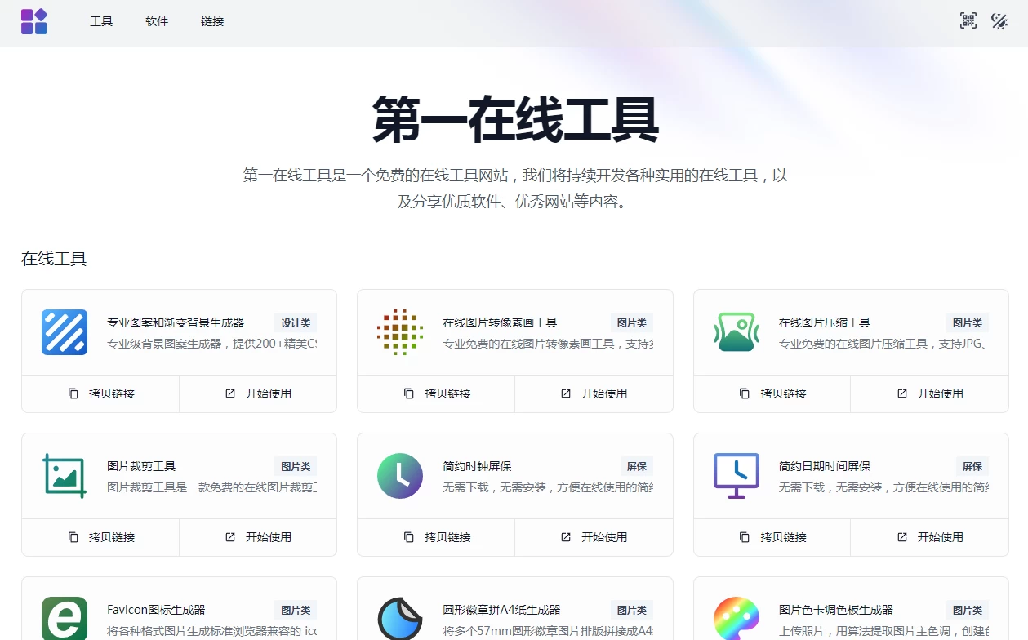Viewport: 1028px width, 640px height.
Task: Click the 在线工具 section heading
Action: coord(54,259)
